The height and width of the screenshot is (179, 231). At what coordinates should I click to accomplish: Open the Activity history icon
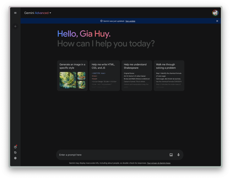tap(15, 153)
